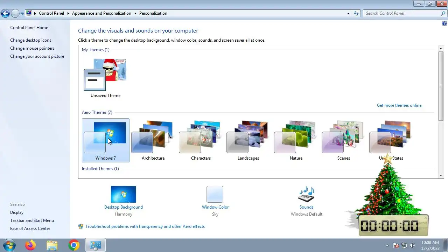The width and height of the screenshot is (448, 252).
Task: Launch Firefox from the taskbar
Action: (30, 245)
